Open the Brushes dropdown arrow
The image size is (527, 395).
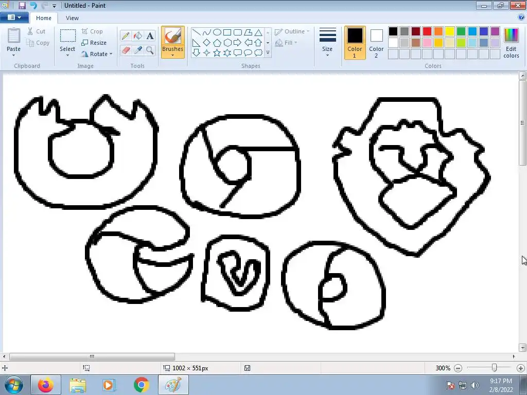point(172,56)
